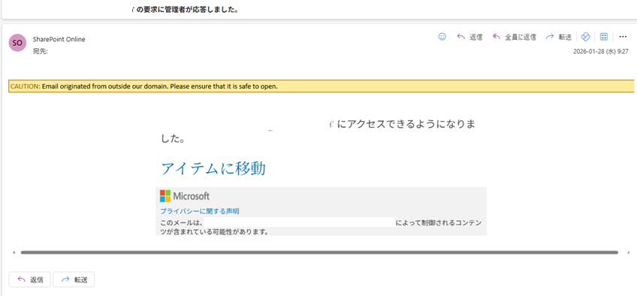Follow the アイテムに移動 link

(x=213, y=168)
